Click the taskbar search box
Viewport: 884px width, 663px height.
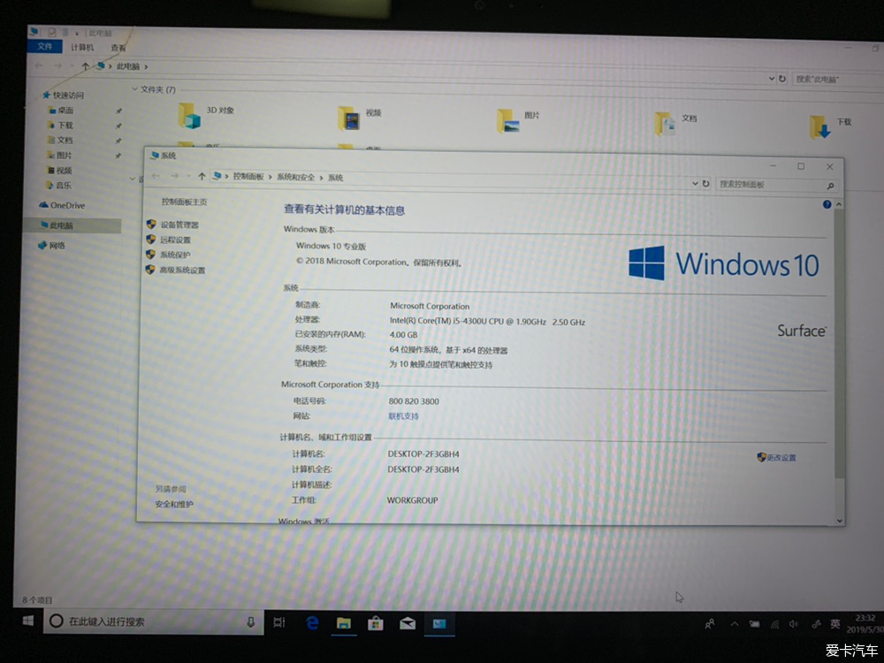(x=153, y=621)
